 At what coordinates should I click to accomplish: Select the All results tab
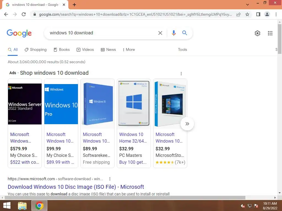(13, 50)
